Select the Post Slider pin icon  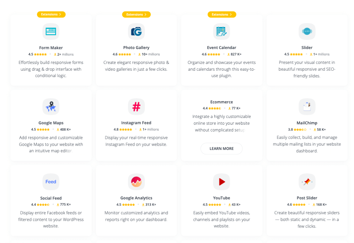(307, 182)
